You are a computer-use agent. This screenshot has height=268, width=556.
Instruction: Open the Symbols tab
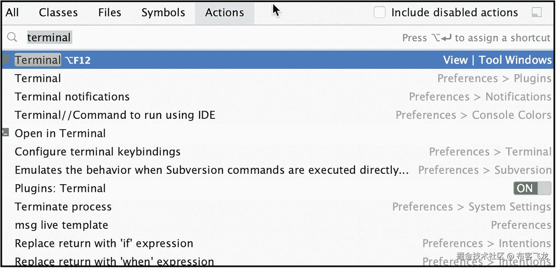163,13
